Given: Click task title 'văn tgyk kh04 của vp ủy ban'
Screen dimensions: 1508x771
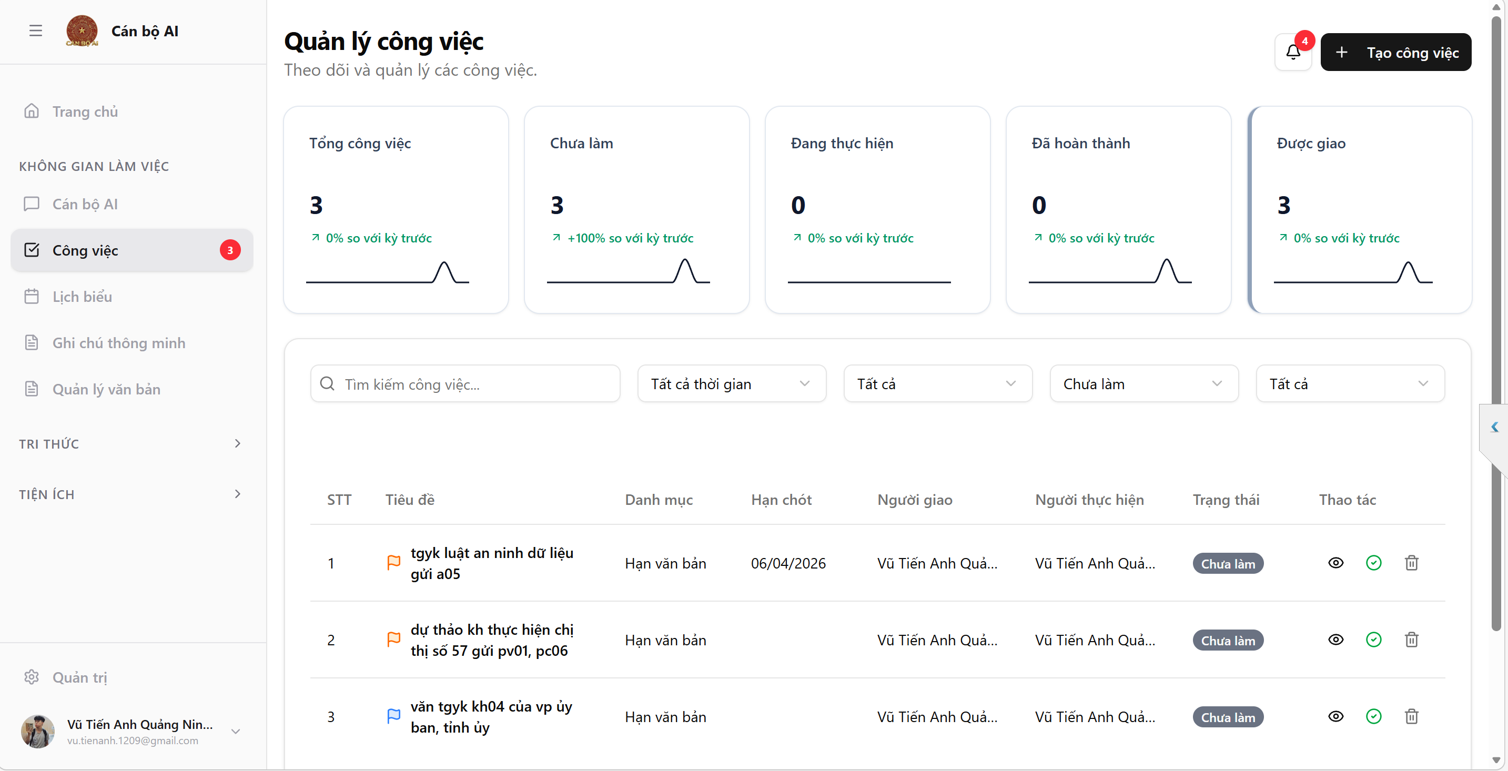Looking at the screenshot, I should (491, 716).
